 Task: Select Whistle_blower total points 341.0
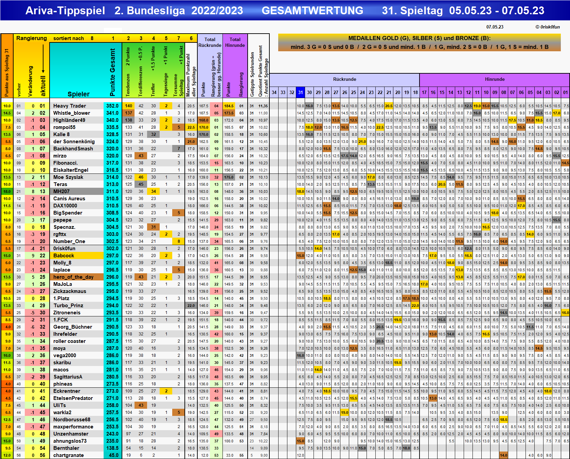(112, 113)
